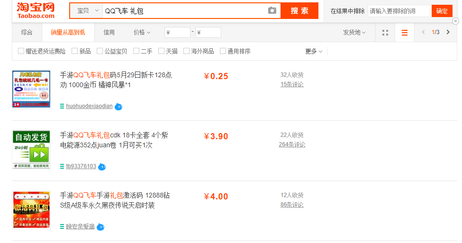Open the 宝贝 search type dropdown
462x243 pixels.
(88, 10)
